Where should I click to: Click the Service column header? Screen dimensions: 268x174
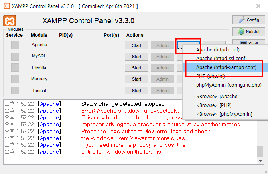(x=14, y=35)
